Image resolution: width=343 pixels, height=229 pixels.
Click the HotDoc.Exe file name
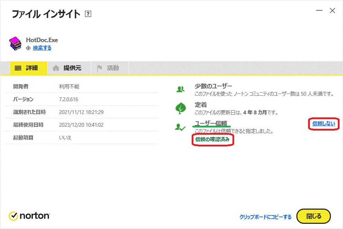coord(42,40)
